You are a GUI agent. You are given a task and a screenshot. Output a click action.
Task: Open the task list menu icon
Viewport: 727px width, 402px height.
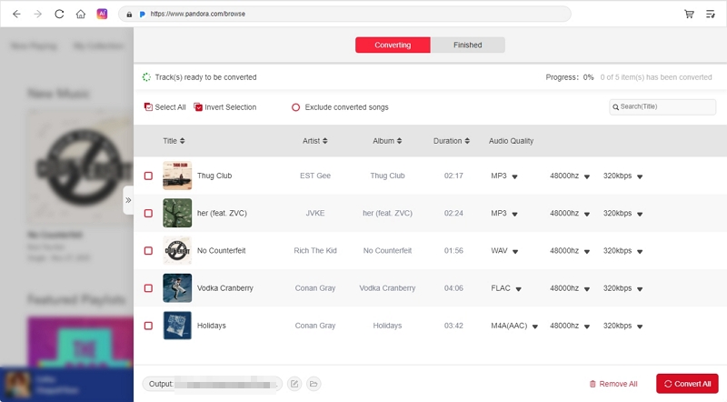(x=711, y=14)
